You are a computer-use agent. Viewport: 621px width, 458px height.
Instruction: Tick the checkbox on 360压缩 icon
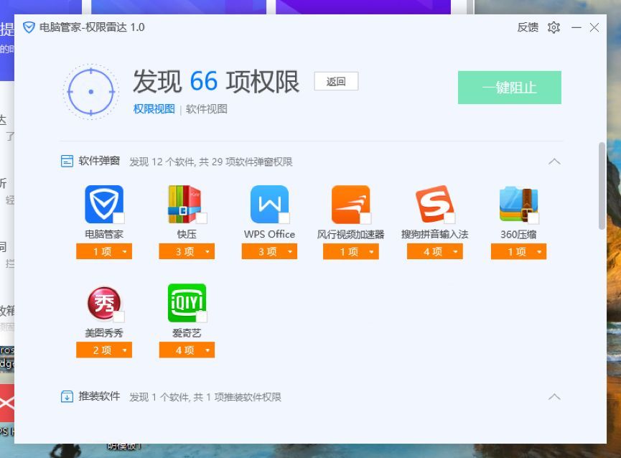tap(533, 218)
